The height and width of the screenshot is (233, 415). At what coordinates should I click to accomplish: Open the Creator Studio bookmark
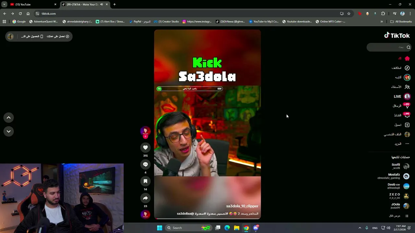[x=166, y=22]
